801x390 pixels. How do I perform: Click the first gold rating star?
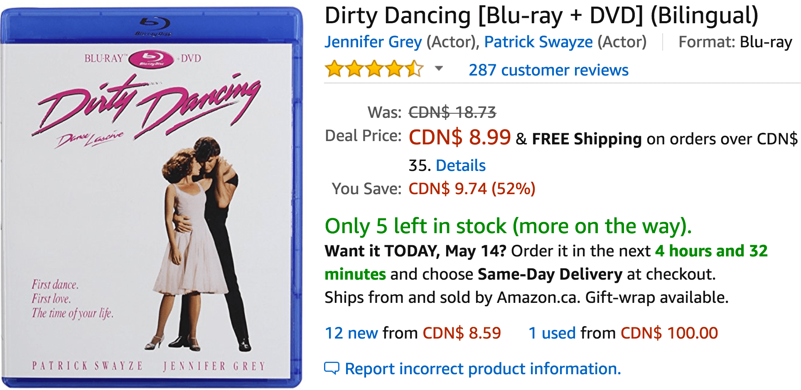tap(334, 69)
